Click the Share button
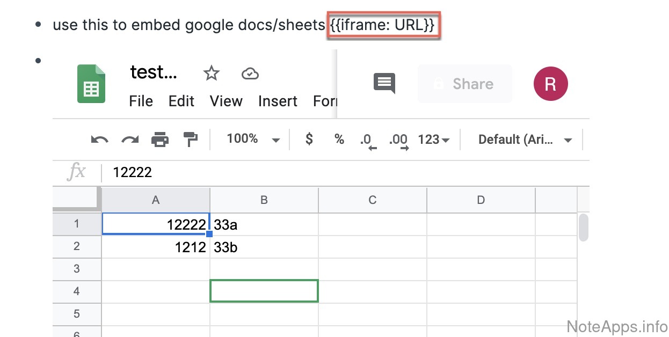The image size is (669, 337). point(464,84)
